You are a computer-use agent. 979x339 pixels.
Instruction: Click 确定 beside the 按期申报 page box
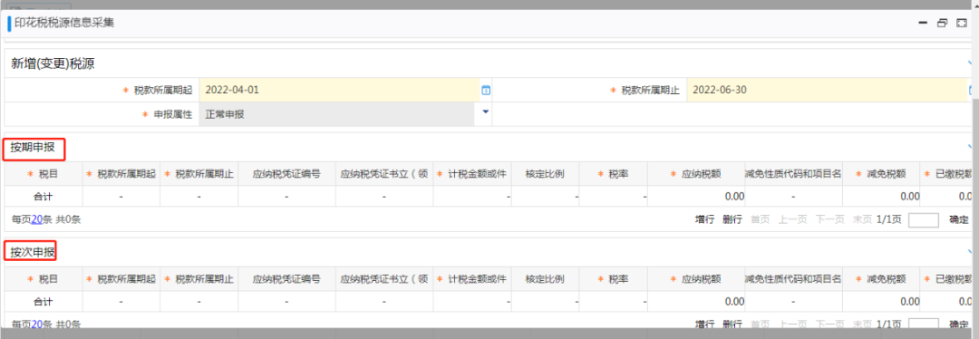[959, 219]
